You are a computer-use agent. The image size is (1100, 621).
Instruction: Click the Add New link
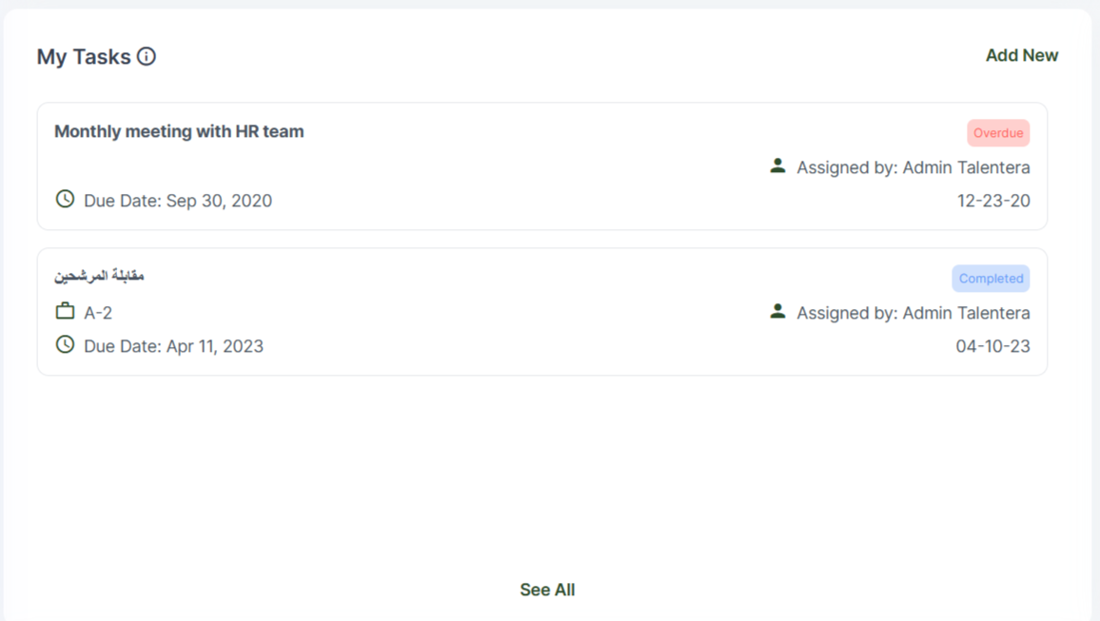coord(1021,55)
